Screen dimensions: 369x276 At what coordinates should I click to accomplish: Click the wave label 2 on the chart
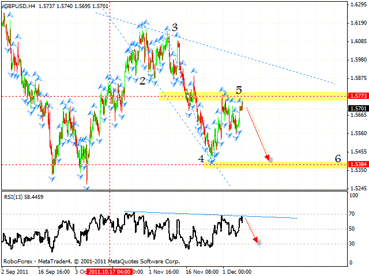pos(142,80)
